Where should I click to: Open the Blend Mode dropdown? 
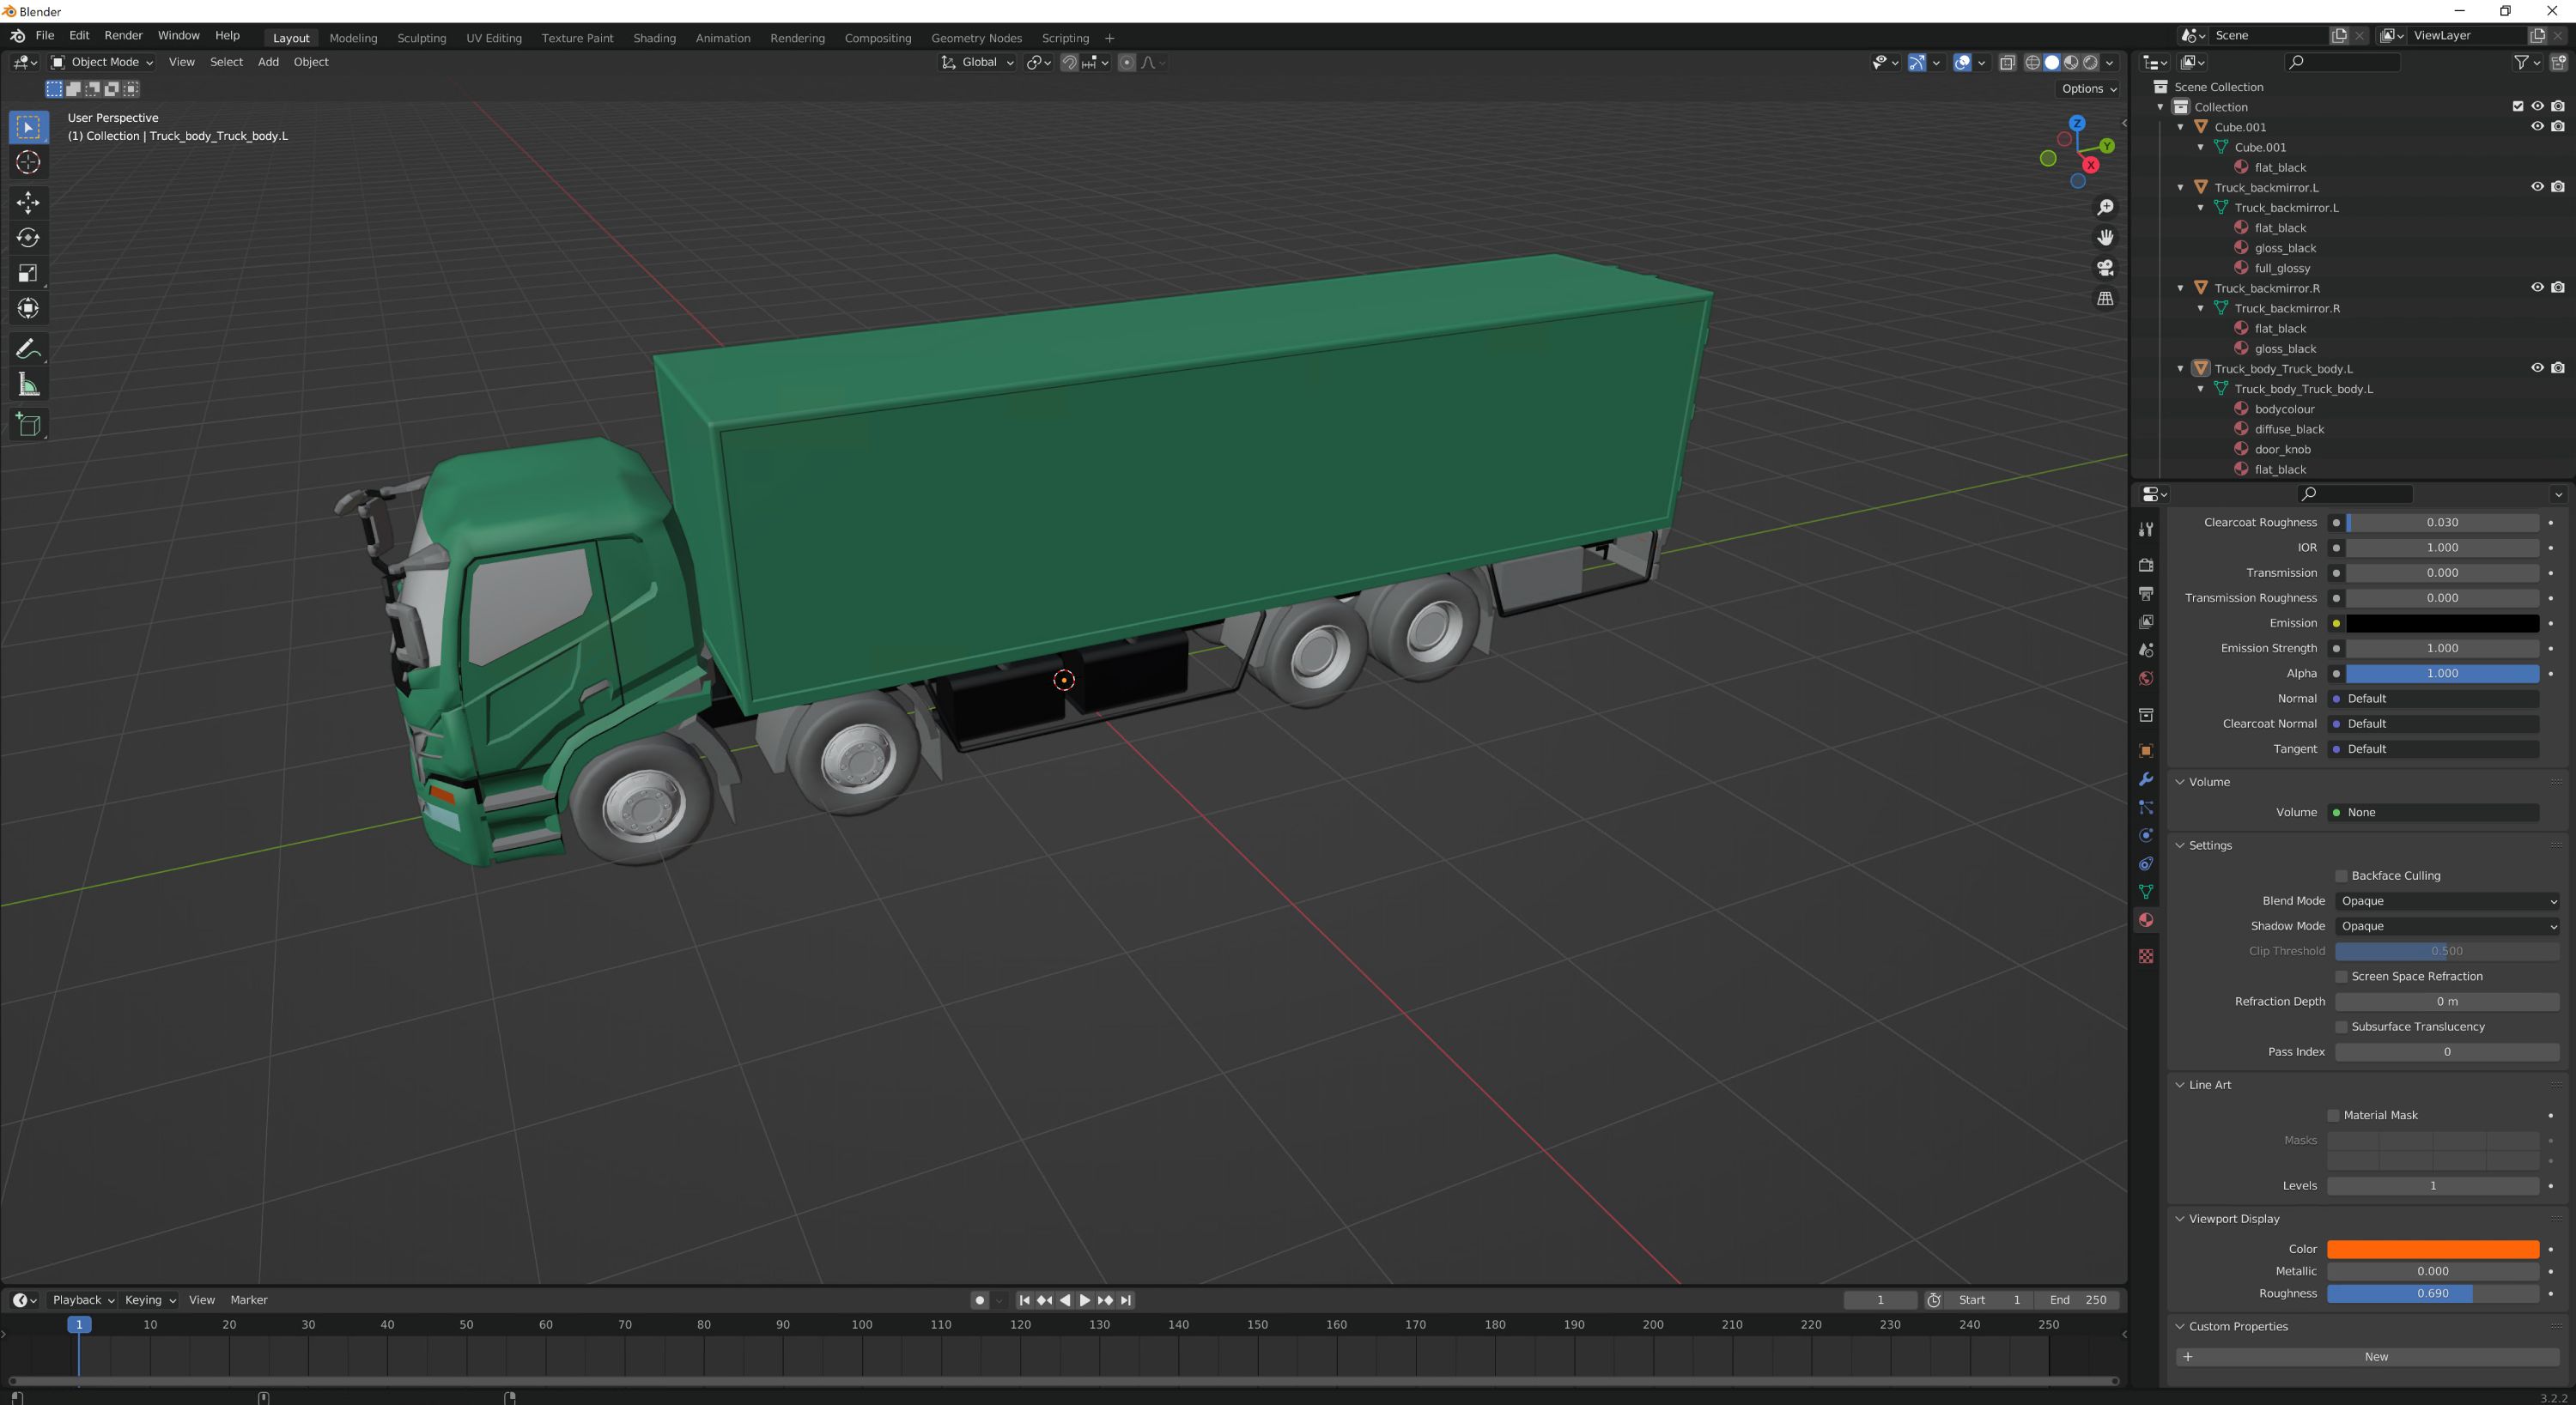pos(2447,900)
